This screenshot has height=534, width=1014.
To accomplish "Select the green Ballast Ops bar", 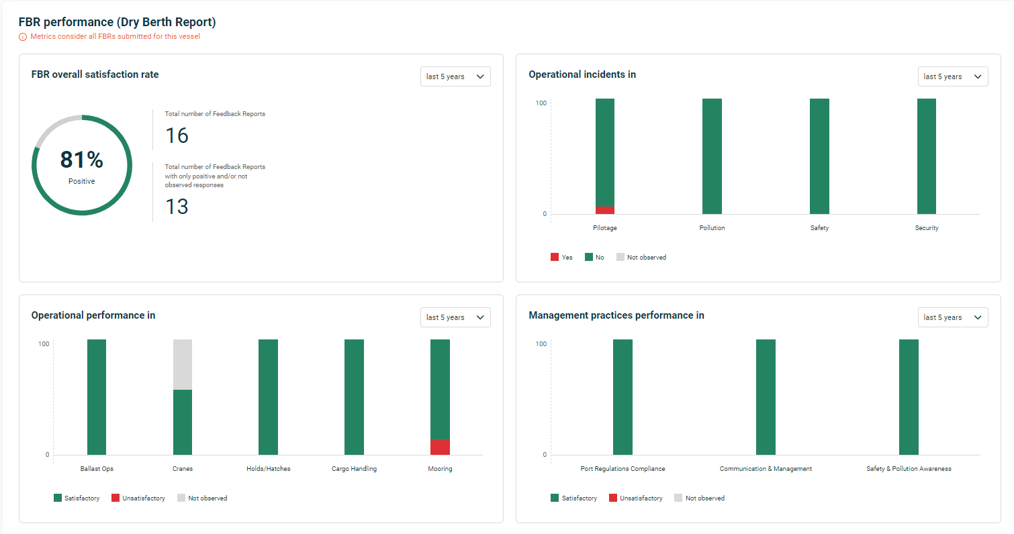I will pyautogui.click(x=97, y=397).
